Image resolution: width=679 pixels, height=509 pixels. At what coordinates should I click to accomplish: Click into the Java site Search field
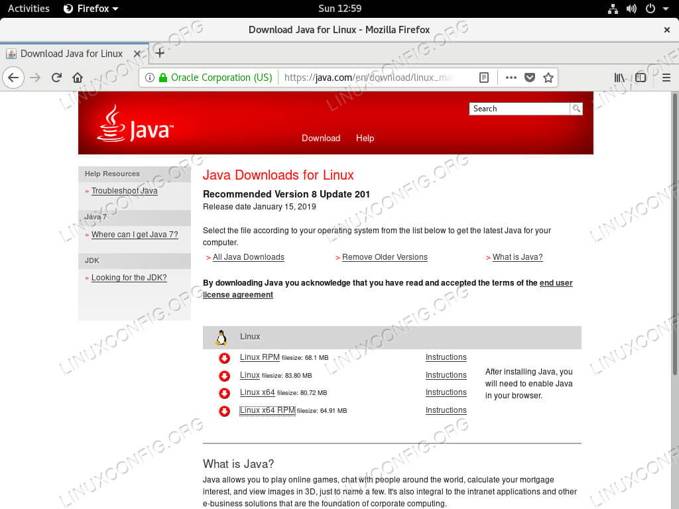click(519, 109)
